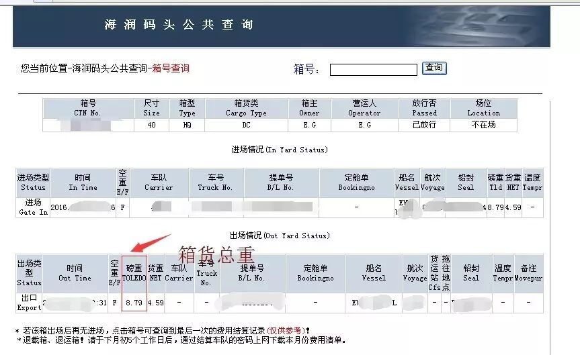Image resolution: width=580 pixels, height=355 pixels.
Task: Click the 出场情况 (Out Yard Status) heading
Action: (x=280, y=236)
